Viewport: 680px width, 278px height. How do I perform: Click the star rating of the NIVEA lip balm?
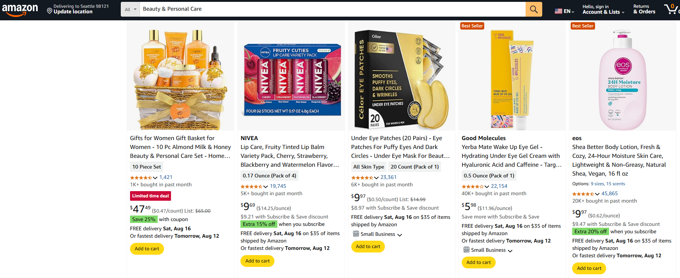tap(252, 186)
